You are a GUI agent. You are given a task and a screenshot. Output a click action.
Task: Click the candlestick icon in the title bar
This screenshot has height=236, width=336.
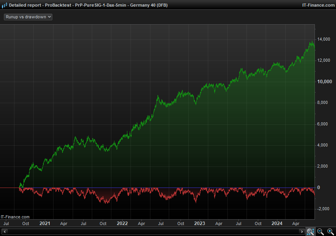point(4,5)
